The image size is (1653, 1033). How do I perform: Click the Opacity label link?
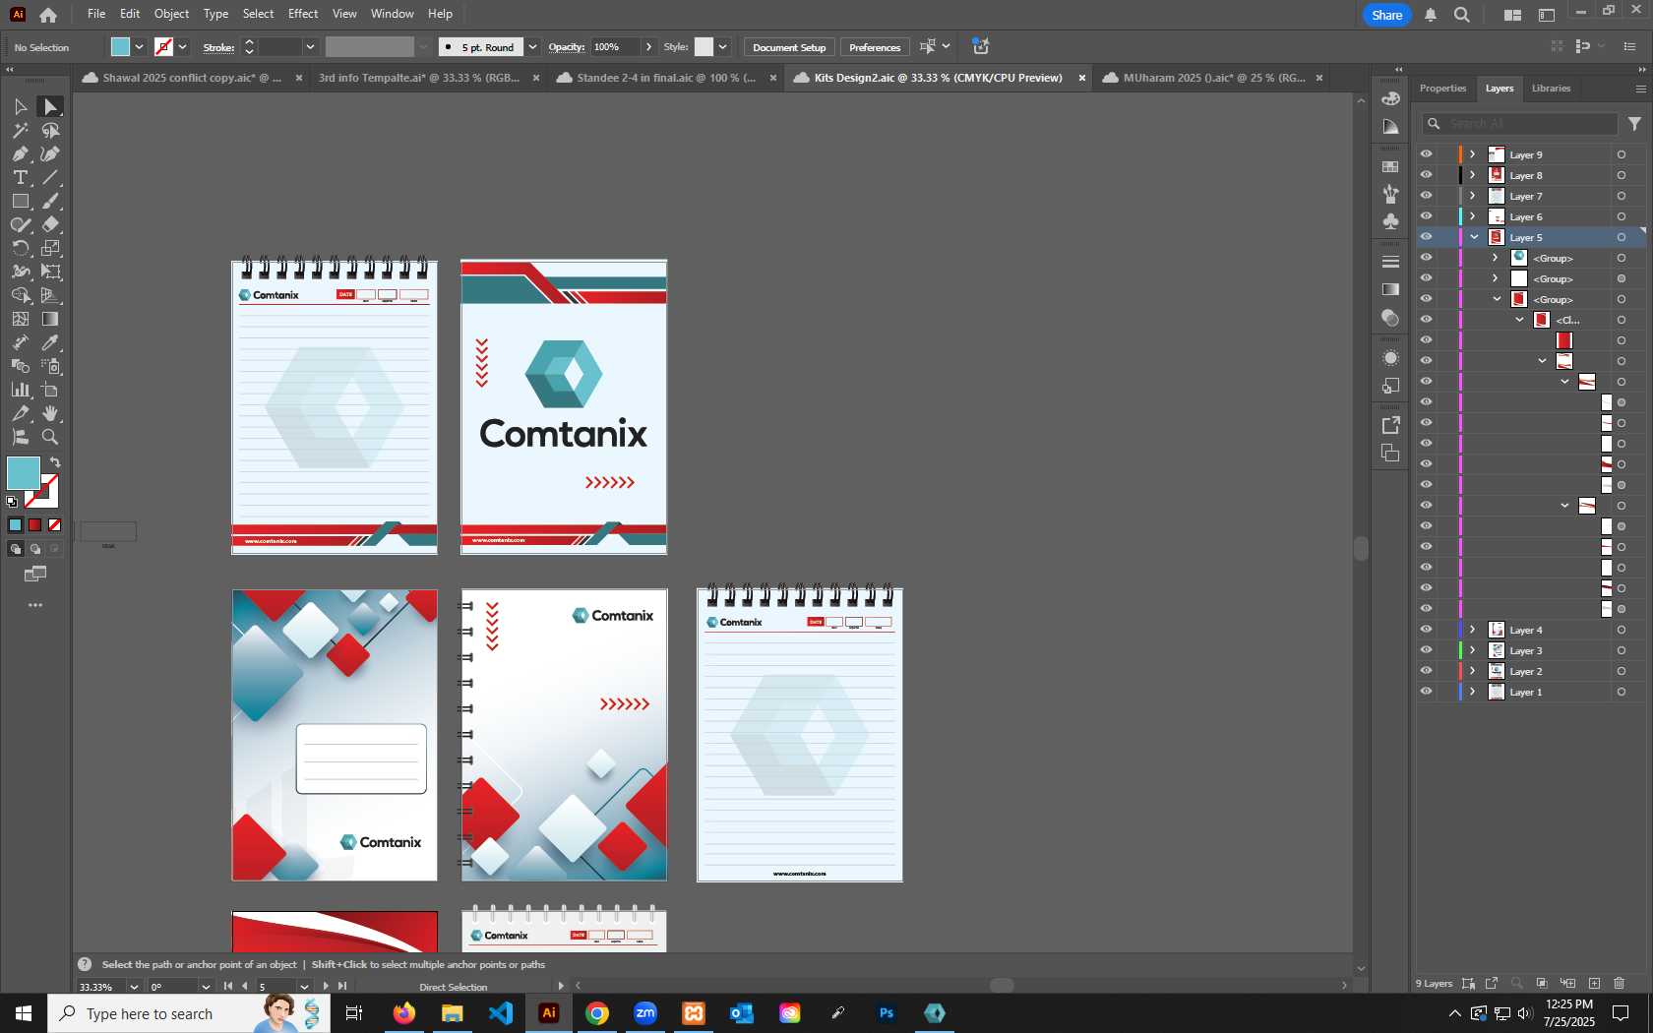click(566, 47)
